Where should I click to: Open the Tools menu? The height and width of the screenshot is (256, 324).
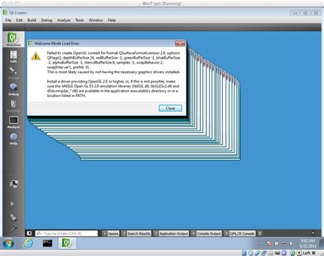point(79,20)
